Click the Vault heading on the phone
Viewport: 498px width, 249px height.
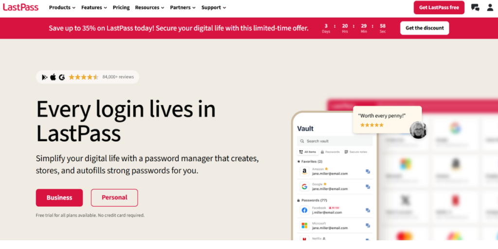(x=305, y=128)
